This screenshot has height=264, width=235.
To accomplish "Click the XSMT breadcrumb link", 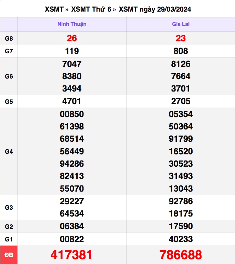I will [54, 9].
